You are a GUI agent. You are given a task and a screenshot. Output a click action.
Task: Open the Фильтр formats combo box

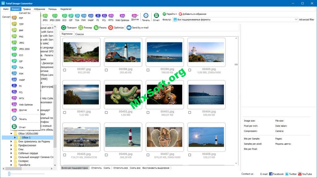click(x=235, y=19)
